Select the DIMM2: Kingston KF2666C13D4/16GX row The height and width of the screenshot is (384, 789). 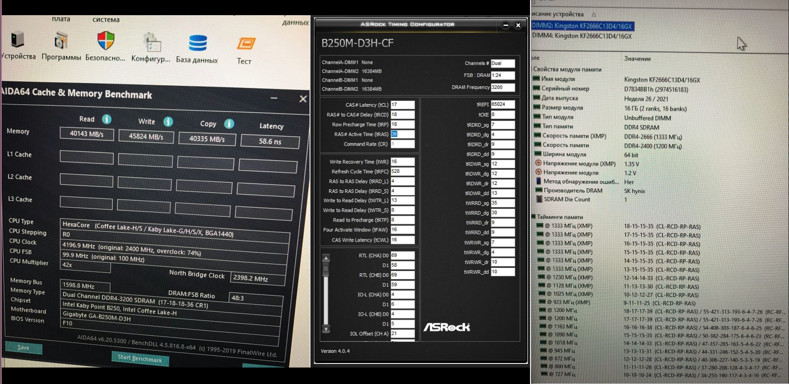[582, 26]
